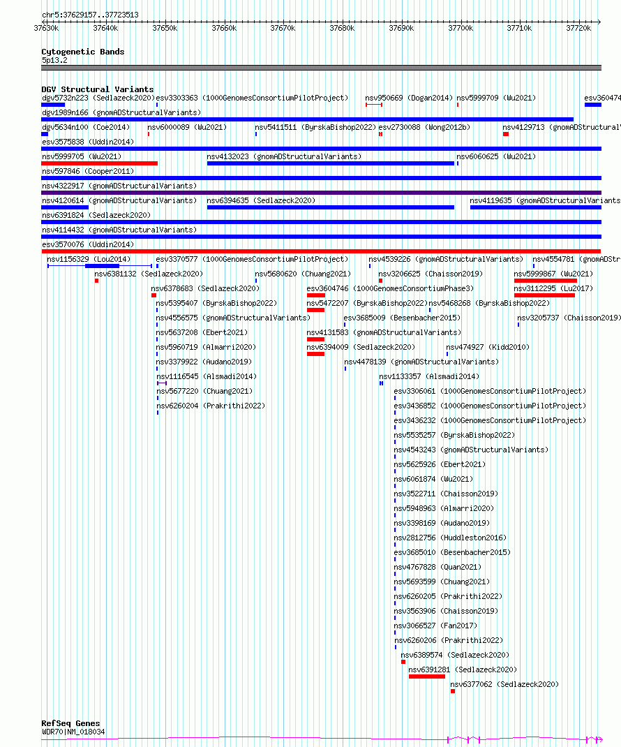Click nsv6260205 (Prakrithi2022) label
Viewport: 621px width, 747px height.
click(x=448, y=596)
